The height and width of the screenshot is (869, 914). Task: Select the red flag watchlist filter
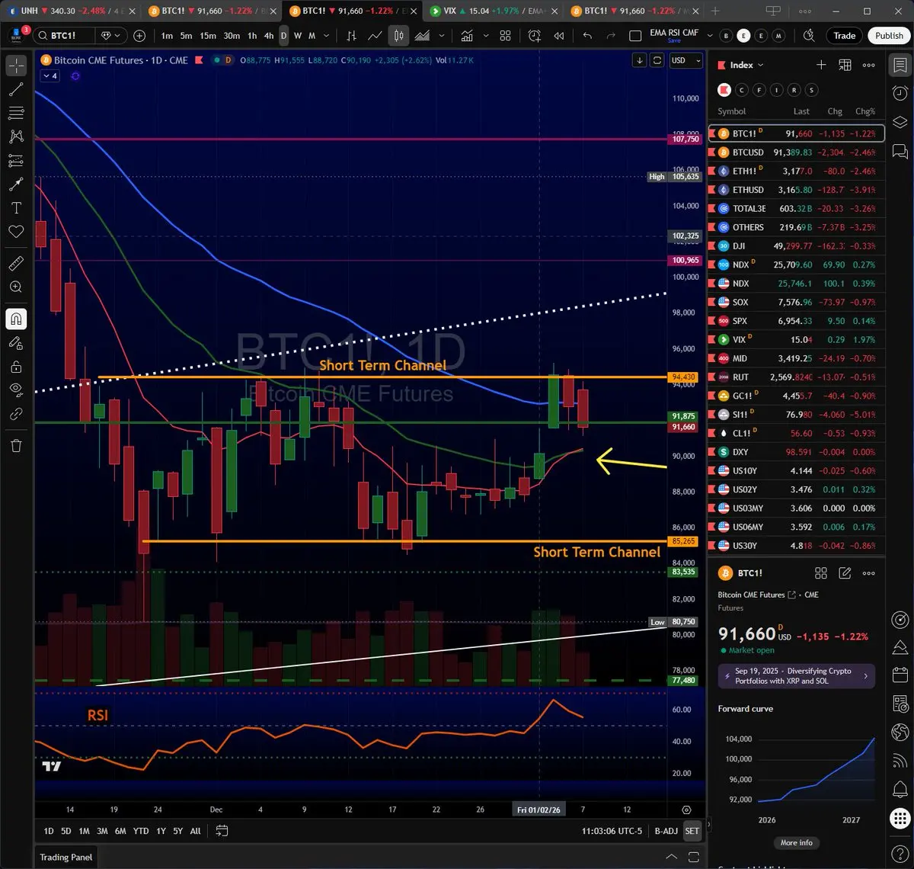point(724,90)
